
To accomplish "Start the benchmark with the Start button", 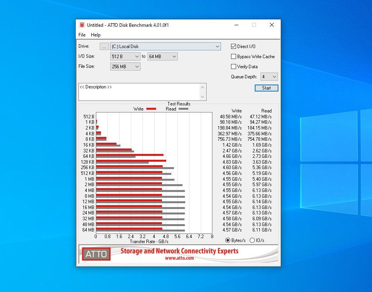I will [x=266, y=88].
